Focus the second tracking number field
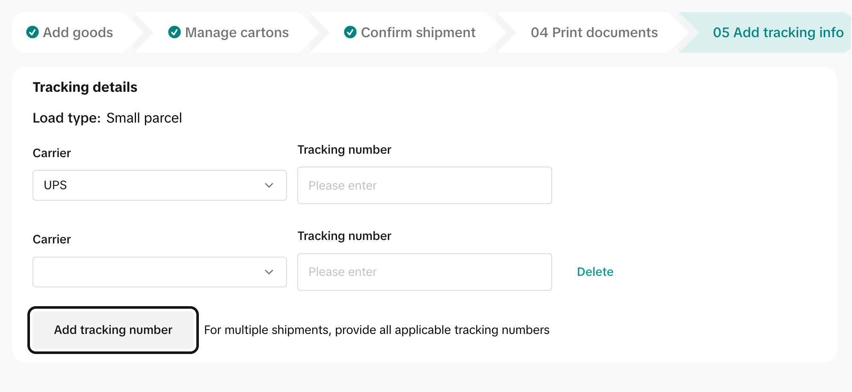The height and width of the screenshot is (392, 852). 424,272
